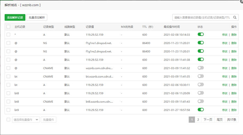This screenshot has width=243, height=135.
Task: Check the box for the * A record
Action: point(8,35)
